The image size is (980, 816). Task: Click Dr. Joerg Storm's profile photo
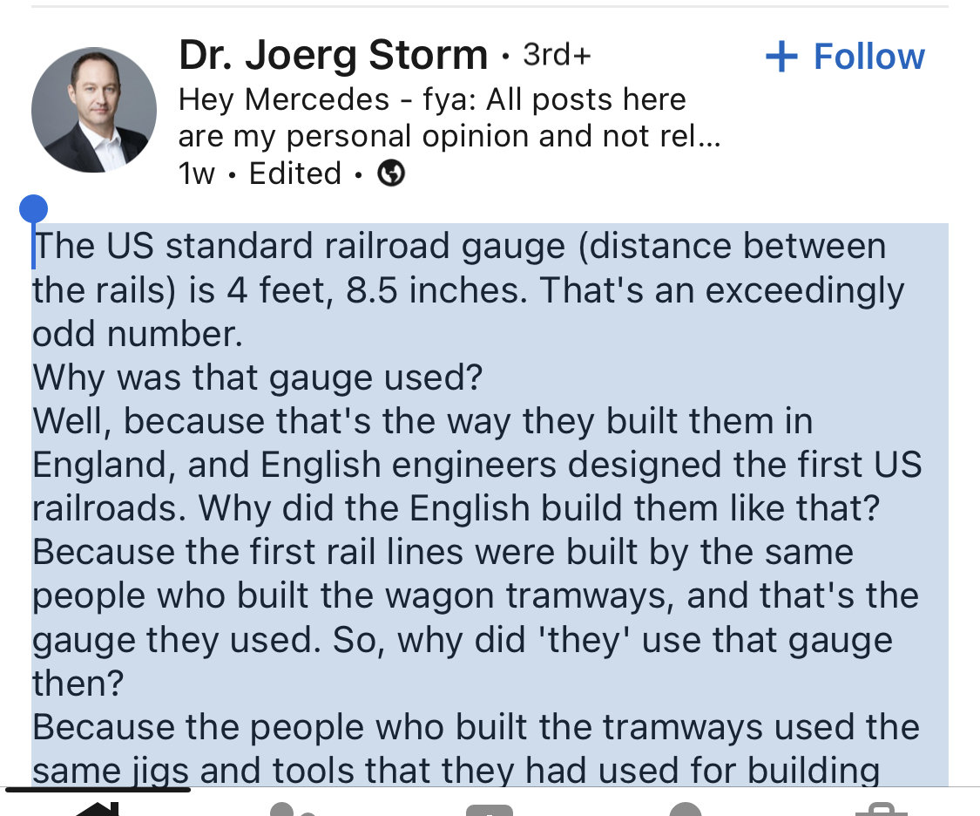94,110
